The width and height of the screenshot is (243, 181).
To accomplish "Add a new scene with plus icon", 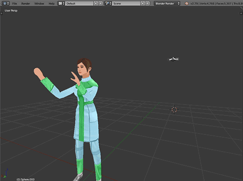I will (x=143, y=3).
